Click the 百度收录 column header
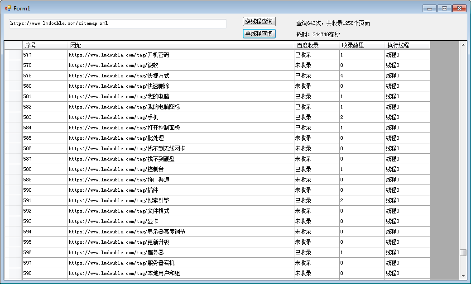471x284 pixels. click(317, 45)
